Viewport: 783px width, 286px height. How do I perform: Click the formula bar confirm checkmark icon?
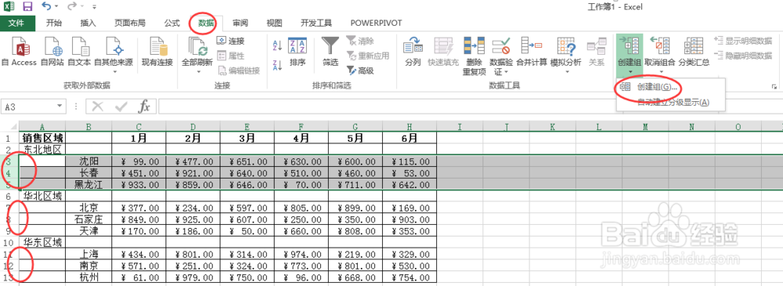(x=121, y=106)
